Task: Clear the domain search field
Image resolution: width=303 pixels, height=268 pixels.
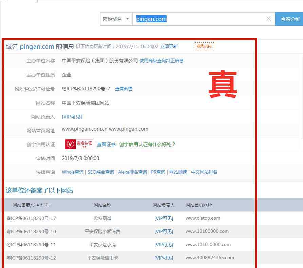Action: tap(269, 19)
